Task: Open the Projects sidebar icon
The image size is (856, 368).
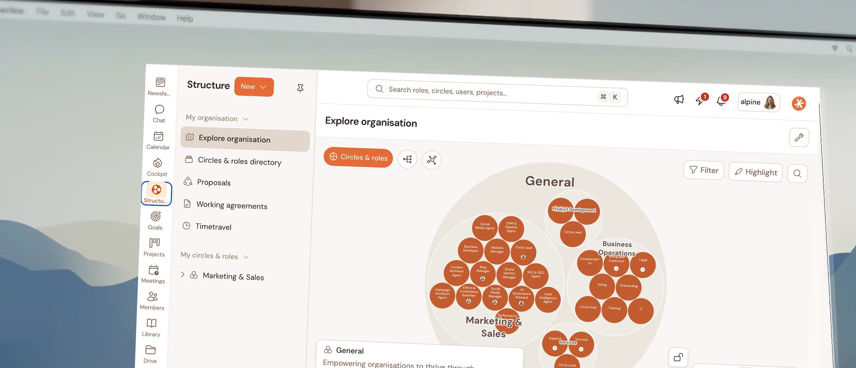Action: tap(154, 247)
